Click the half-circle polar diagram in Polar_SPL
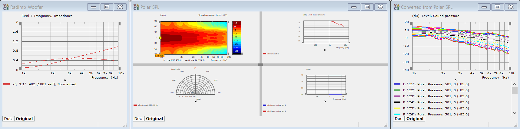 pyautogui.click(x=196, y=85)
